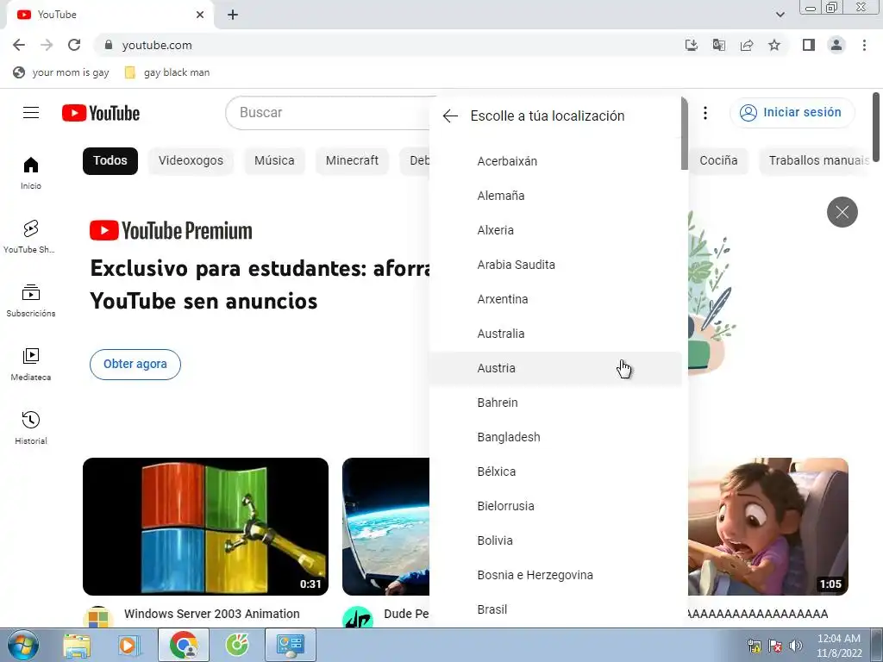Click the share page icon
883x662 pixels.
pyautogui.click(x=747, y=45)
